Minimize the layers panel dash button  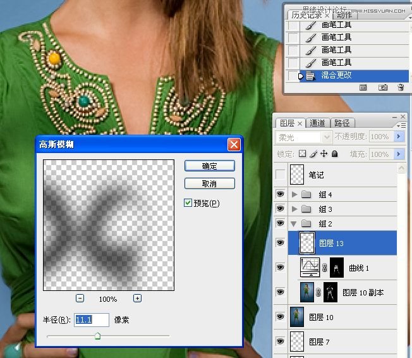coord(394,117)
